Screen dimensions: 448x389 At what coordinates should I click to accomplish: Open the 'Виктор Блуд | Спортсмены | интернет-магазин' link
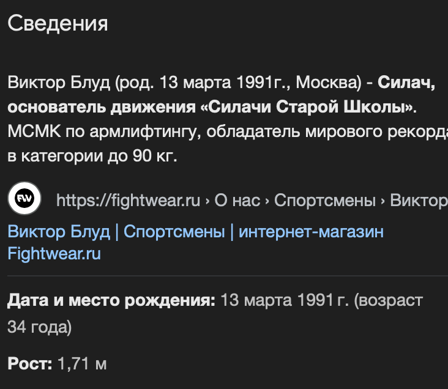(196, 231)
